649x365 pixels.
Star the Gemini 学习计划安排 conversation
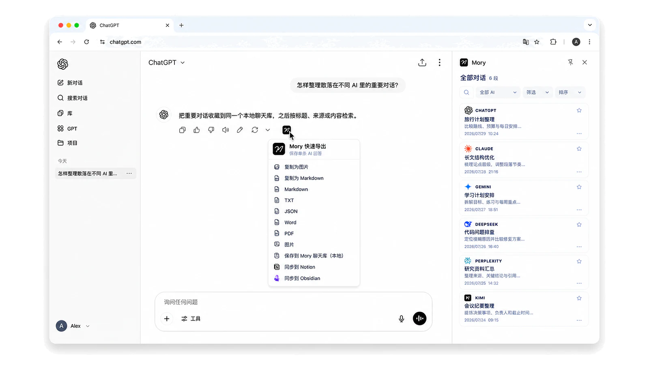click(579, 187)
